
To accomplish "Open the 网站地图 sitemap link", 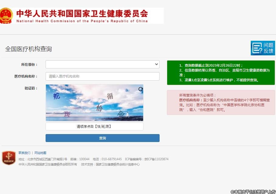I will point(40,153).
